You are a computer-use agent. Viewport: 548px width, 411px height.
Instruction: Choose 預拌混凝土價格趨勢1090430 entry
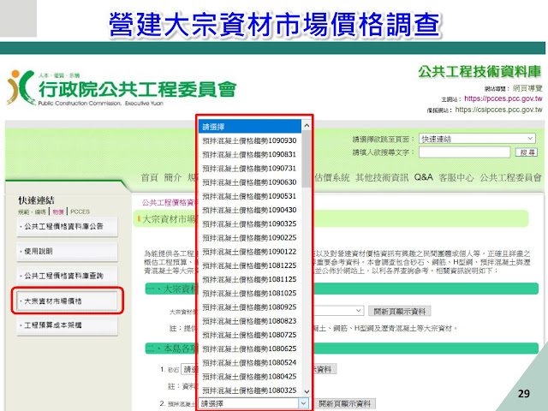[x=249, y=210]
